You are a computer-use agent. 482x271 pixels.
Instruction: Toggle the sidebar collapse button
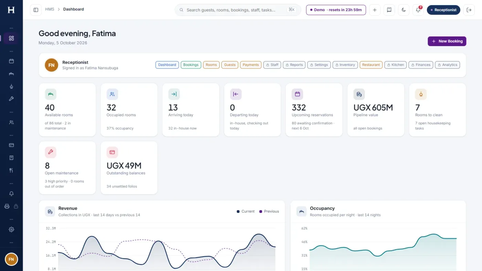tap(36, 10)
